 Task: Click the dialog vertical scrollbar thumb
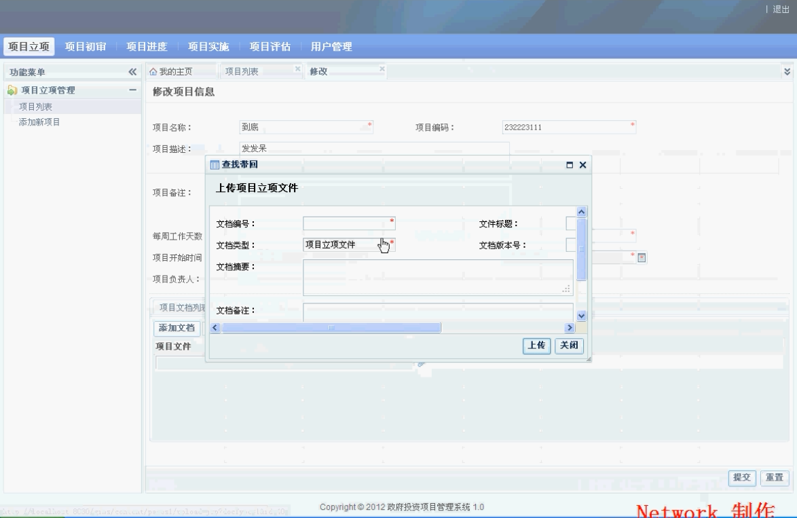pyautogui.click(x=582, y=249)
